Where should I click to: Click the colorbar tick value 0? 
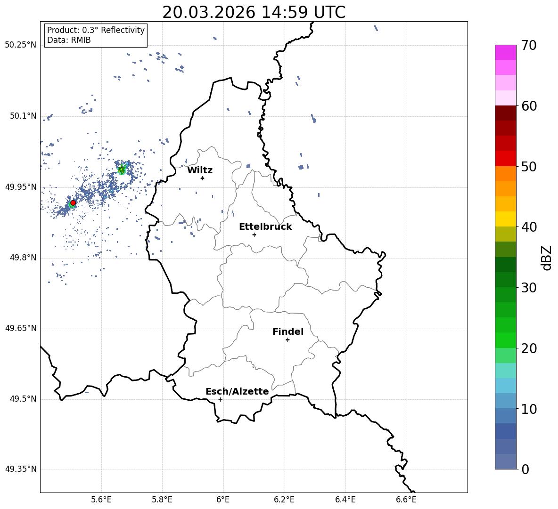click(x=525, y=469)
